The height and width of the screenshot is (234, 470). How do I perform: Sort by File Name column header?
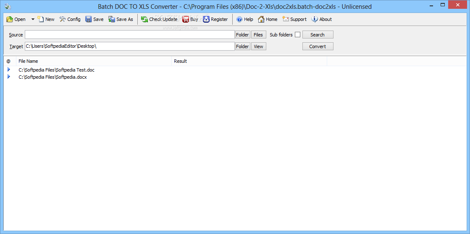pyautogui.click(x=94, y=61)
